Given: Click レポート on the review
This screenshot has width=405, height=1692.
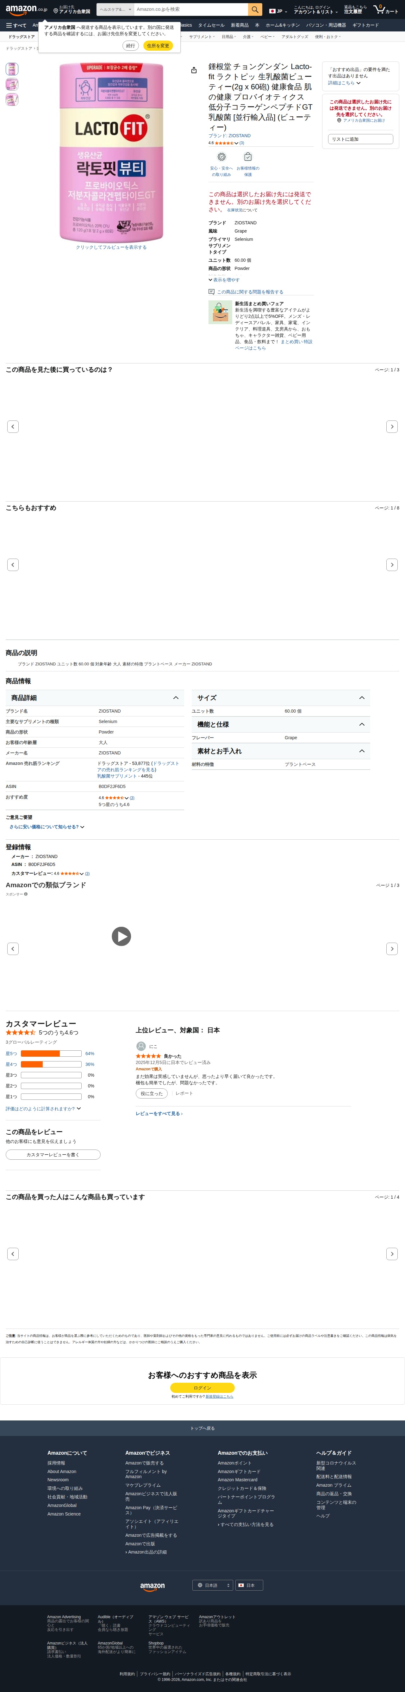Looking at the screenshot, I should pyautogui.click(x=184, y=1094).
